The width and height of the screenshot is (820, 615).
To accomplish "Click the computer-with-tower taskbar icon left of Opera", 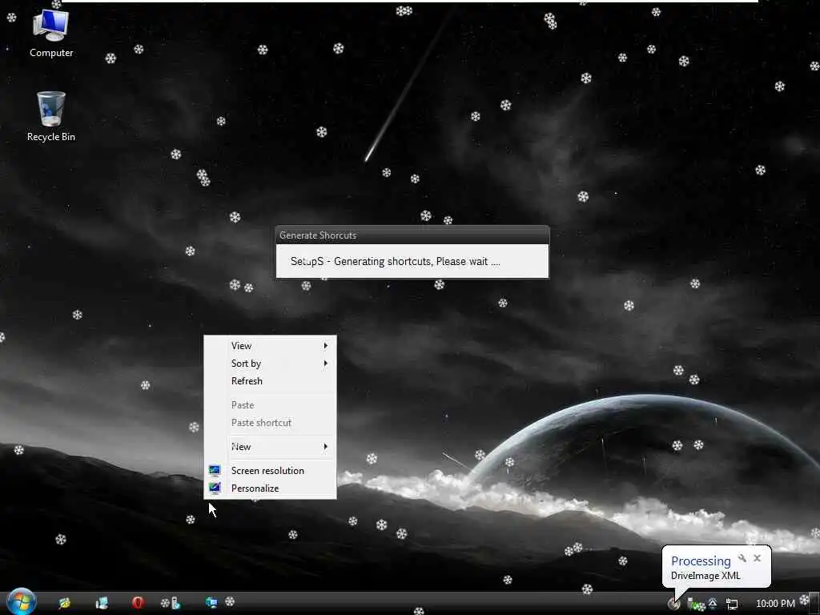I will [x=102, y=603].
